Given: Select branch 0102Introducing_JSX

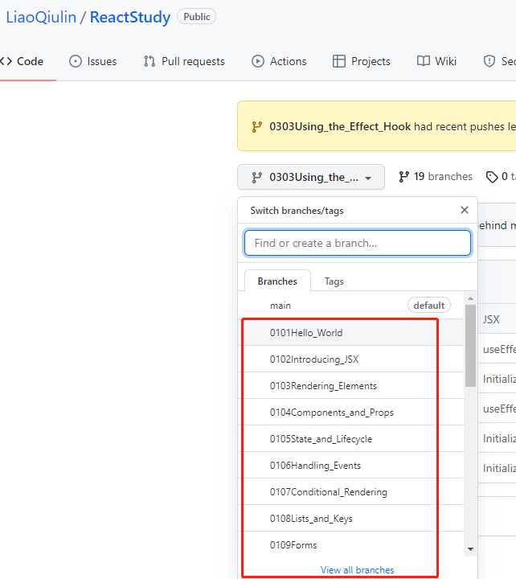Looking at the screenshot, I should coord(350,359).
